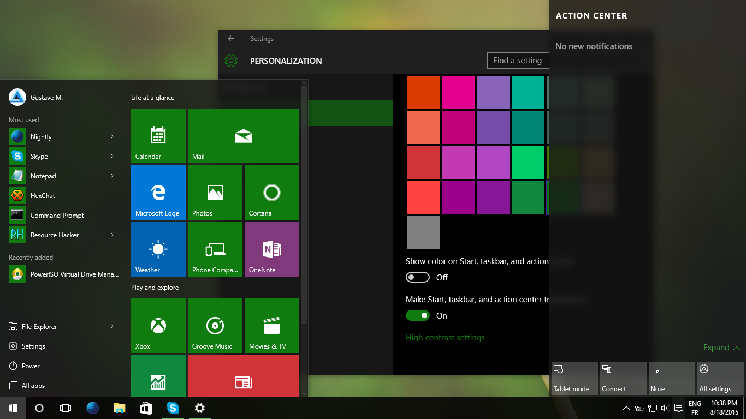Expand Skype jump list arrow
Screen dimensions: 746x419
(112, 156)
